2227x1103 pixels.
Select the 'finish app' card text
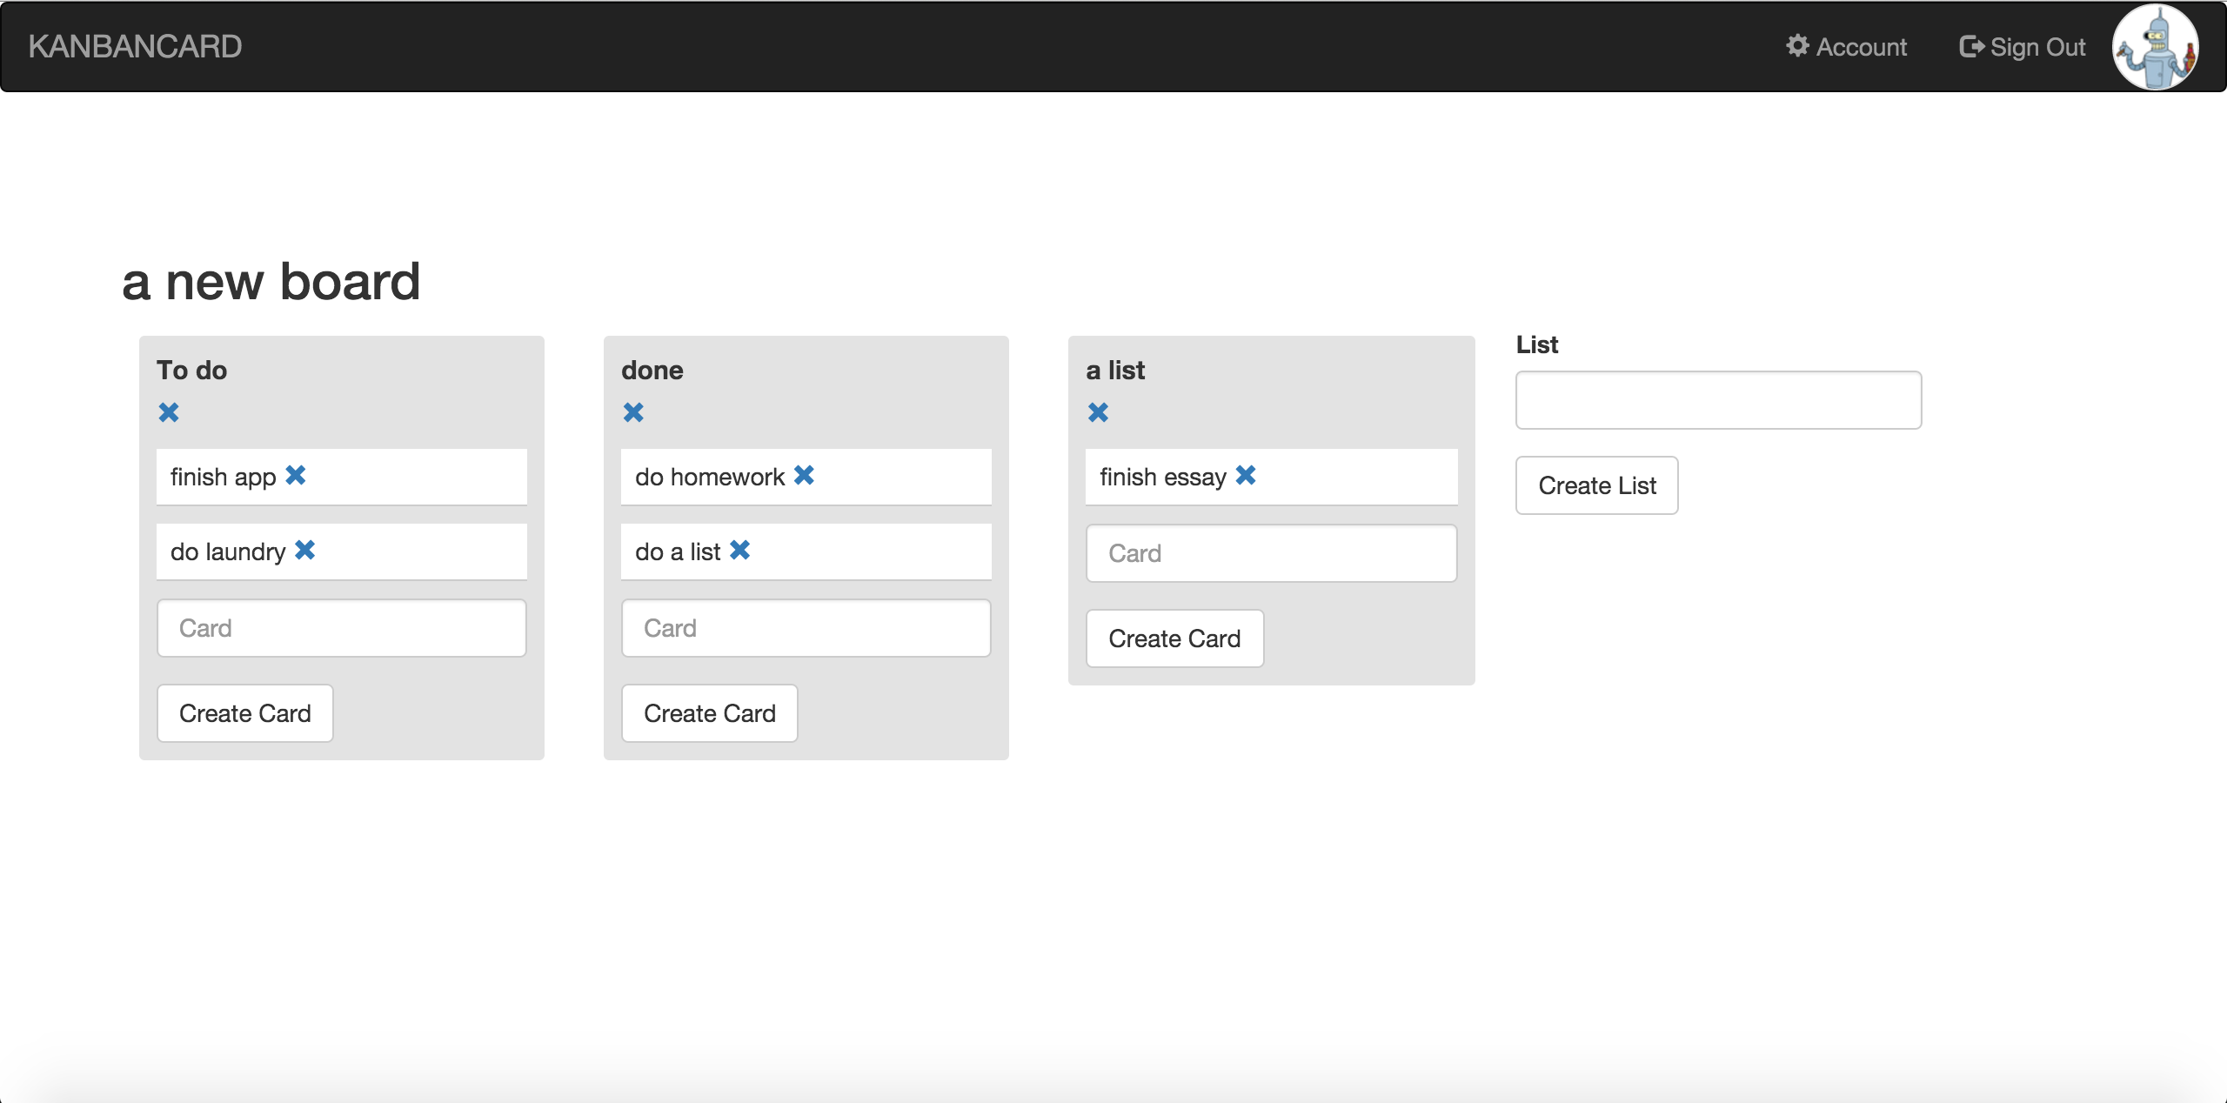pyautogui.click(x=223, y=477)
